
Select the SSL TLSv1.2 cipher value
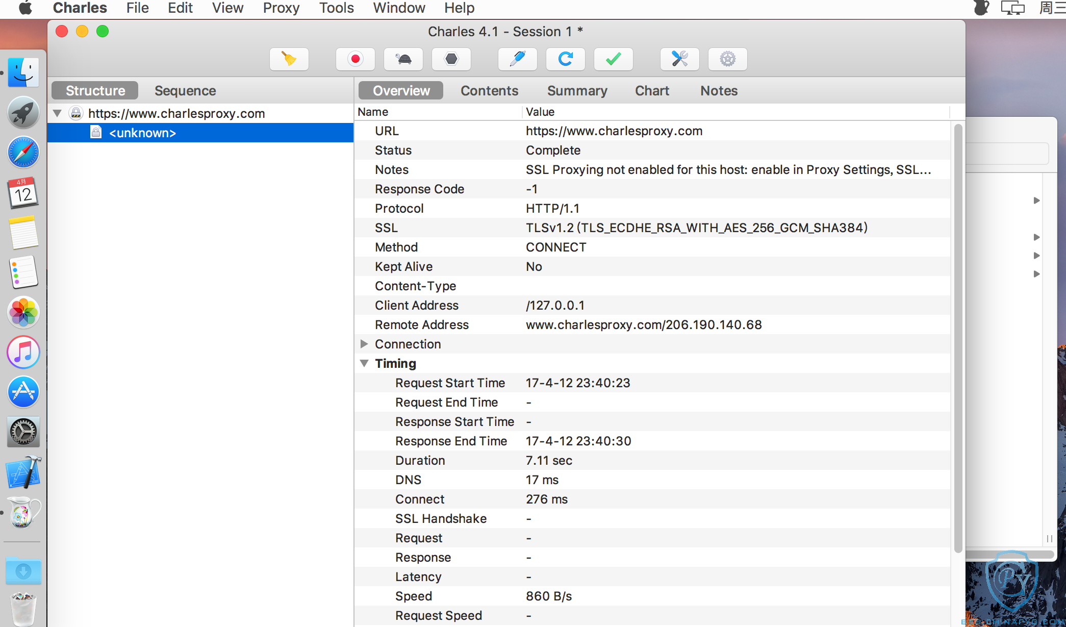pyautogui.click(x=696, y=228)
